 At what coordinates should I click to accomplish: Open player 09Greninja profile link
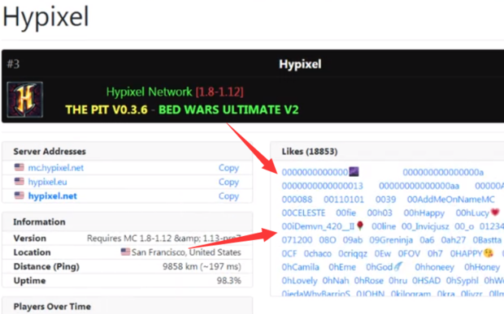[391, 240]
